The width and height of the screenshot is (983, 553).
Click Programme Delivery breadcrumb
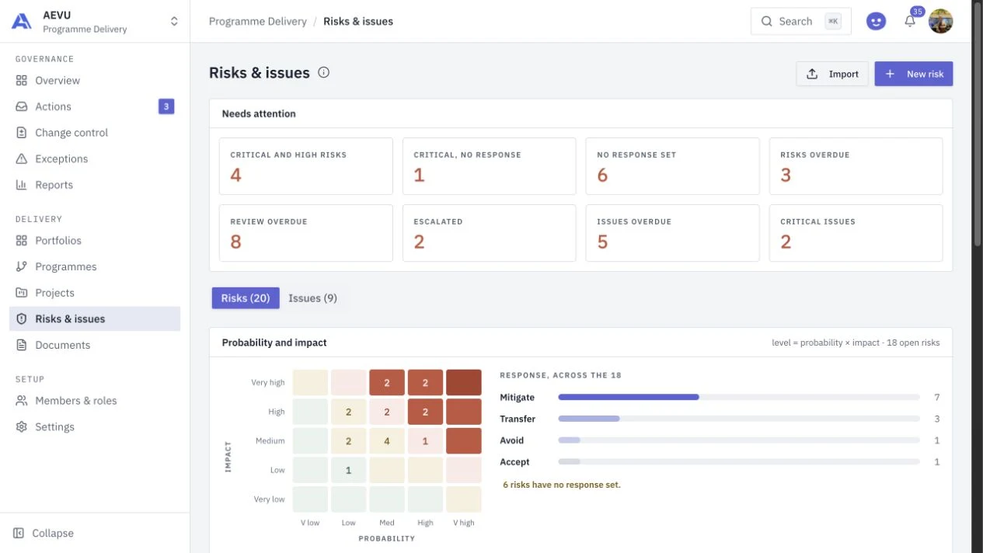[258, 22]
